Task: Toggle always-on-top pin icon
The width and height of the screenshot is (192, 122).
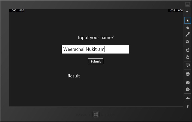Action: [x=187, y=11]
